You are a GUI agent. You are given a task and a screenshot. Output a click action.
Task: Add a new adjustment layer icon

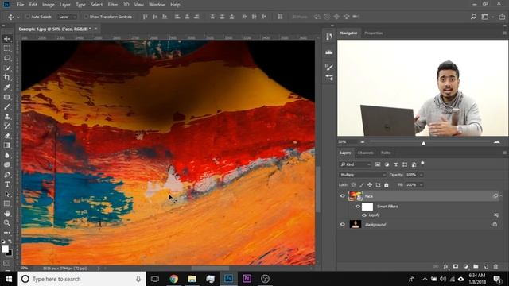[x=465, y=266]
